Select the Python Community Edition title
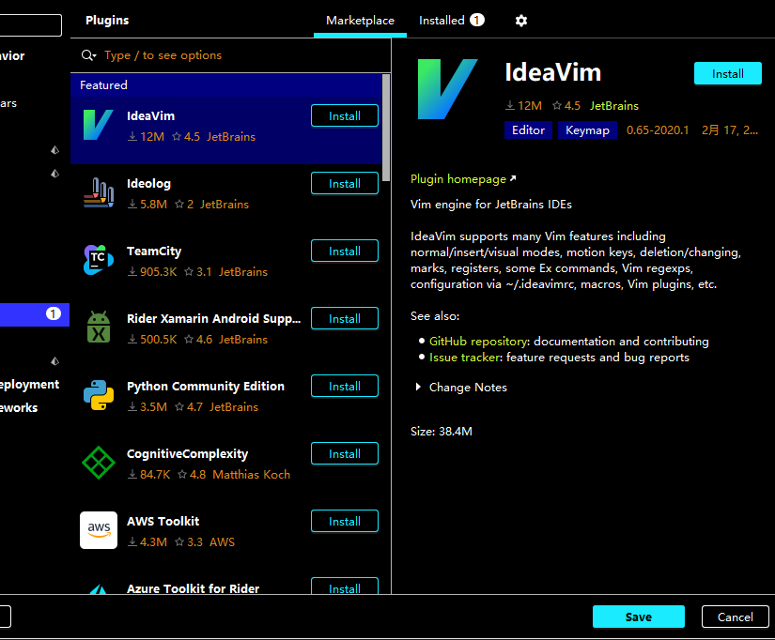775x640 pixels. click(206, 387)
